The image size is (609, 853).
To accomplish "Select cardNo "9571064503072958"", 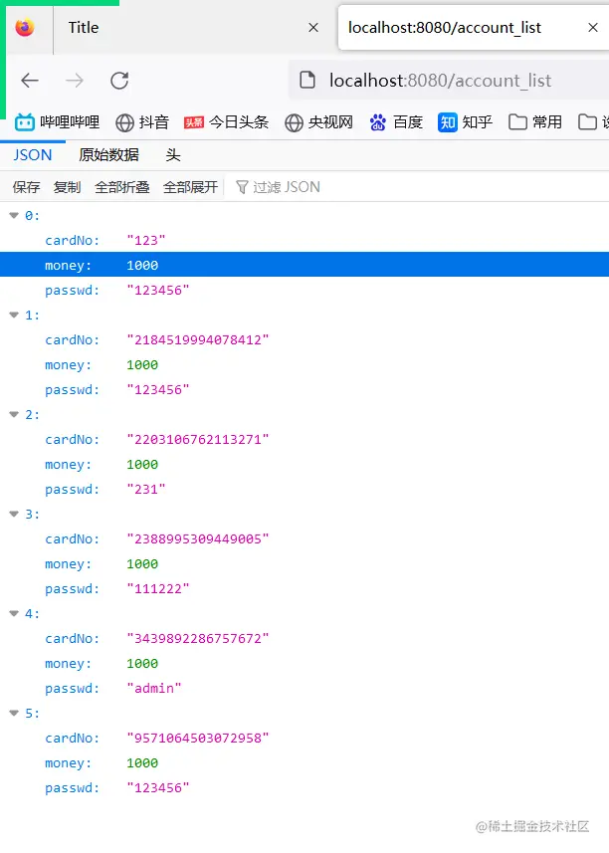I will (198, 738).
